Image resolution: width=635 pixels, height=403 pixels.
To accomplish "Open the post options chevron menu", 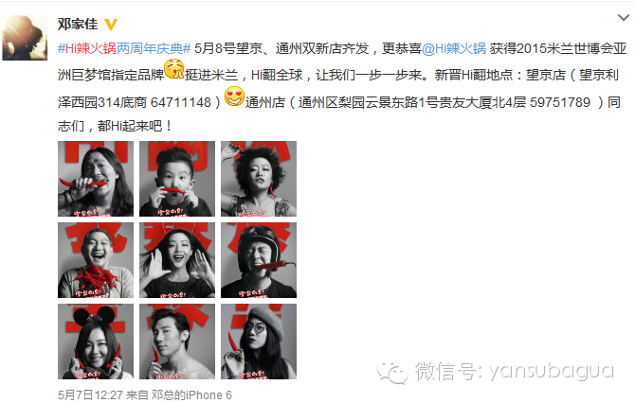I will pyautogui.click(x=623, y=18).
